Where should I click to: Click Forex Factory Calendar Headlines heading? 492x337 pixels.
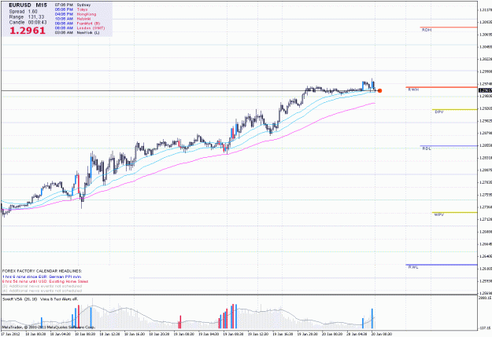pos(42,271)
